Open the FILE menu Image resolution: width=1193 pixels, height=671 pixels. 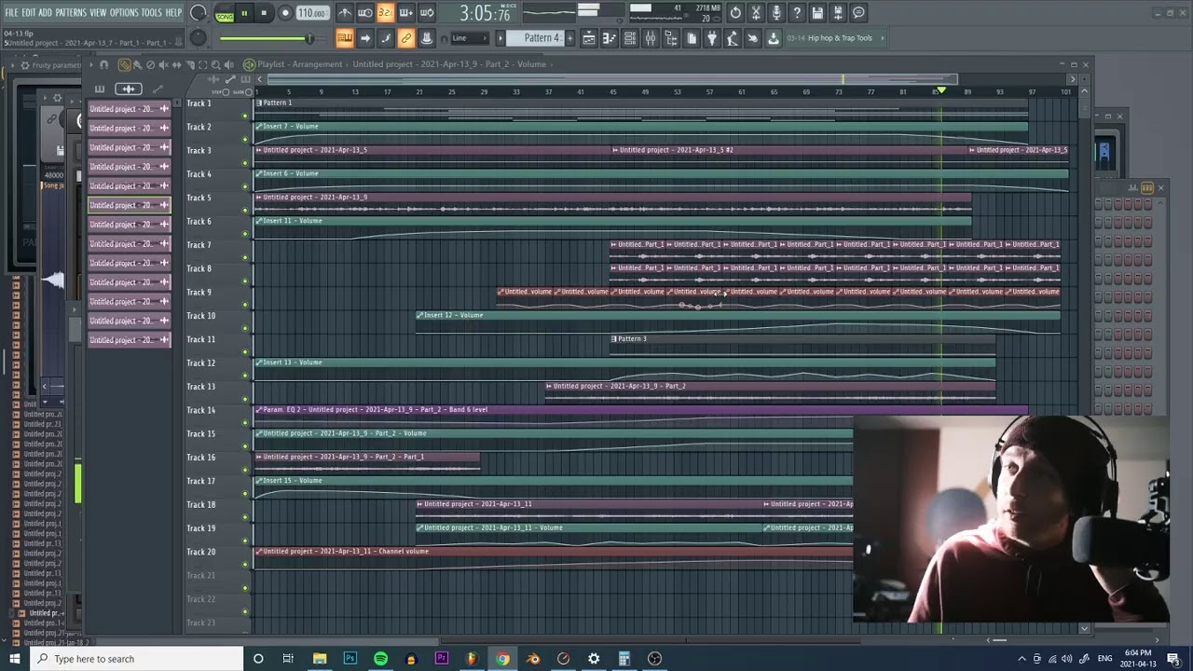(x=11, y=12)
